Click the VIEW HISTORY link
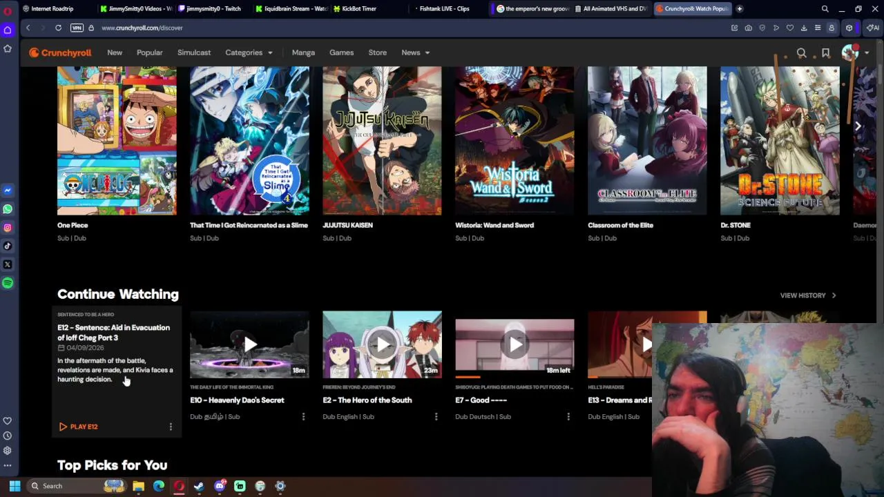This screenshot has width=884, height=497. click(x=808, y=295)
